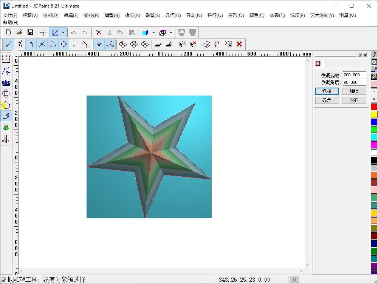Click the 加锁 button

pyautogui.click(x=354, y=91)
